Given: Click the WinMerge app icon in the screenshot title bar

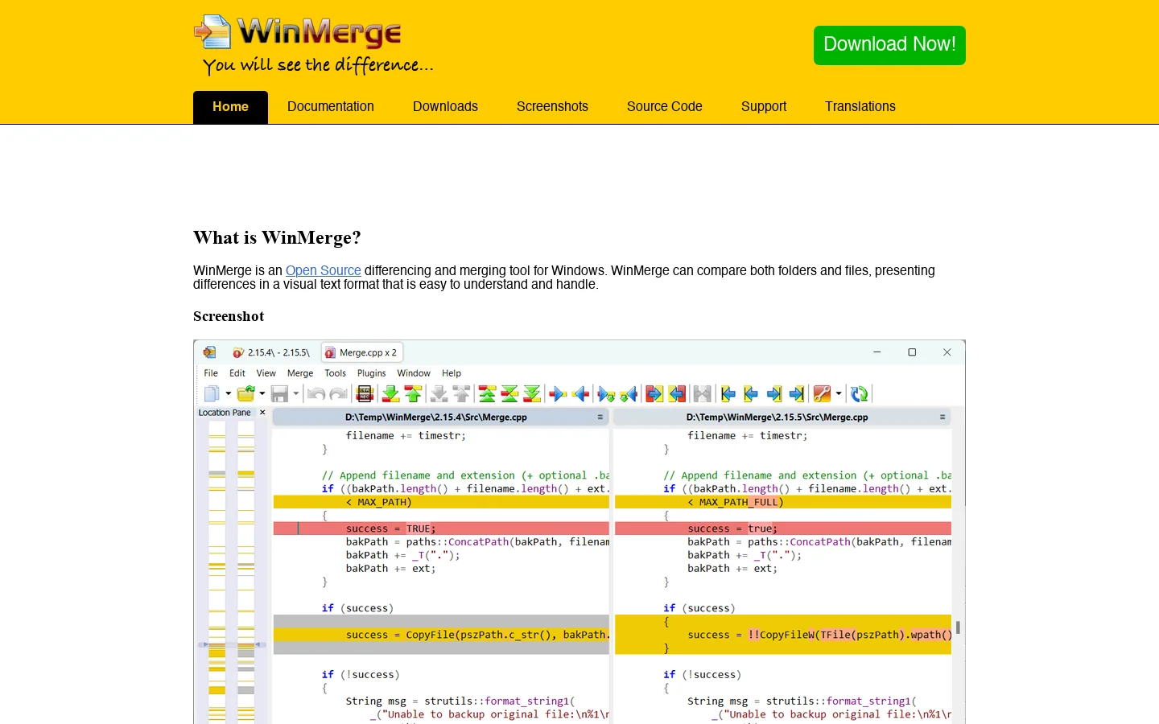Looking at the screenshot, I should pos(209,352).
